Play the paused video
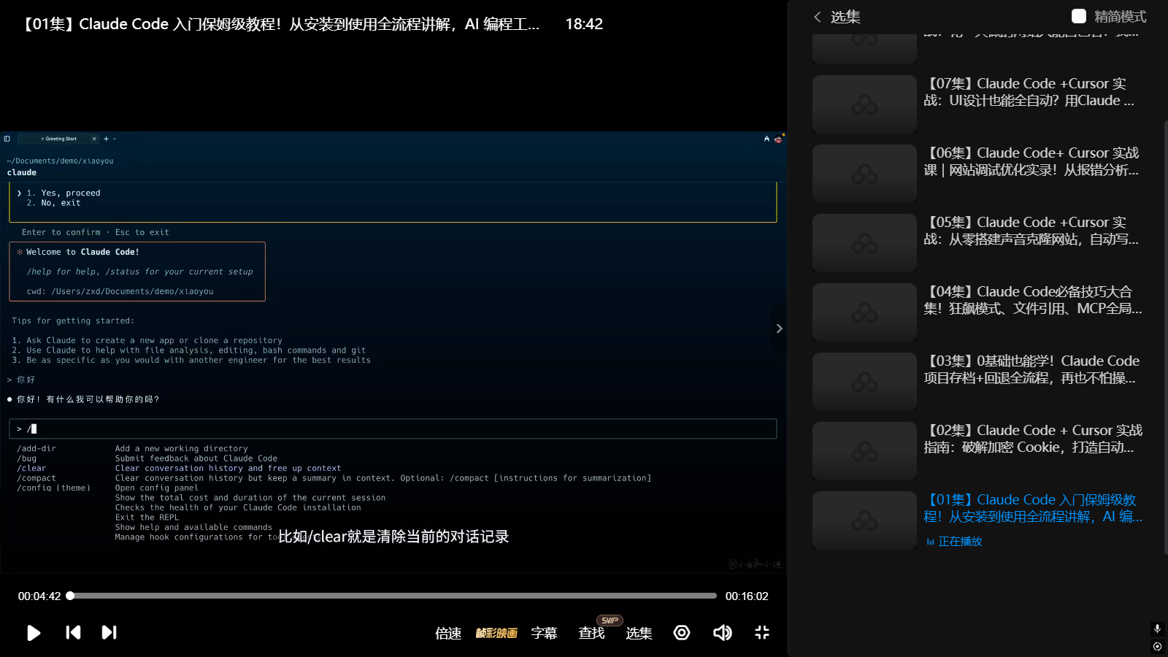Screen dimensions: 1168x657 pos(34,633)
